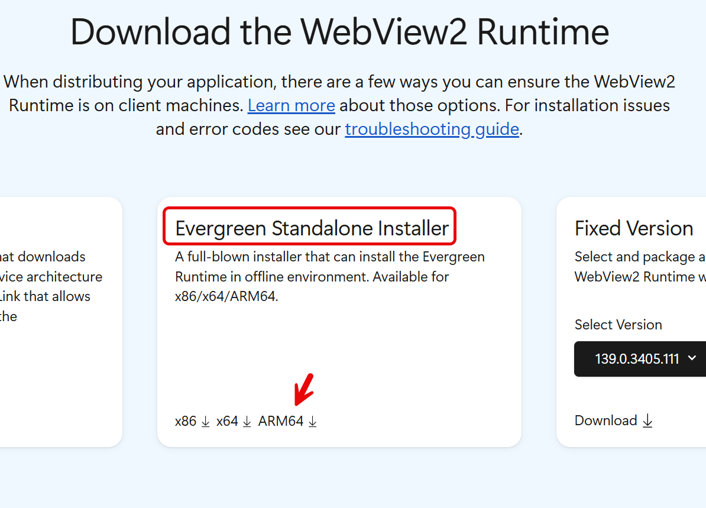Image resolution: width=706 pixels, height=508 pixels.
Task: Click the Download the WebView2 Runtime title
Action: (x=339, y=32)
